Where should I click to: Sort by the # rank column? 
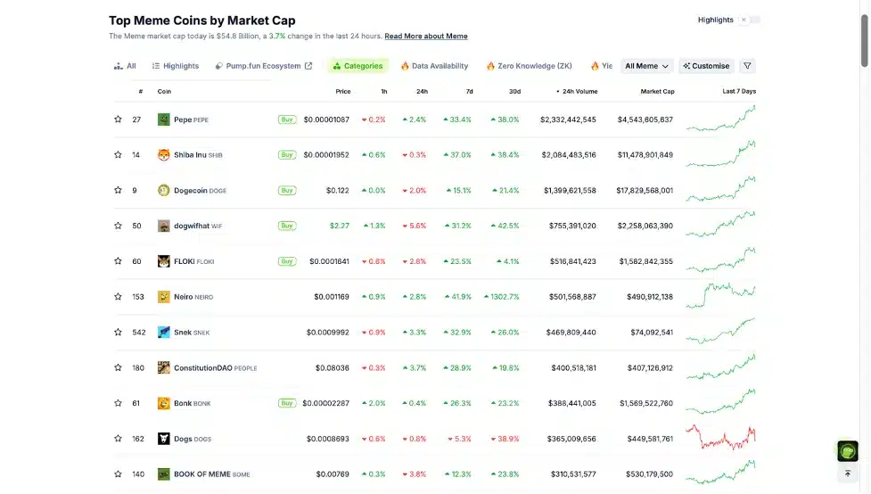pos(141,92)
